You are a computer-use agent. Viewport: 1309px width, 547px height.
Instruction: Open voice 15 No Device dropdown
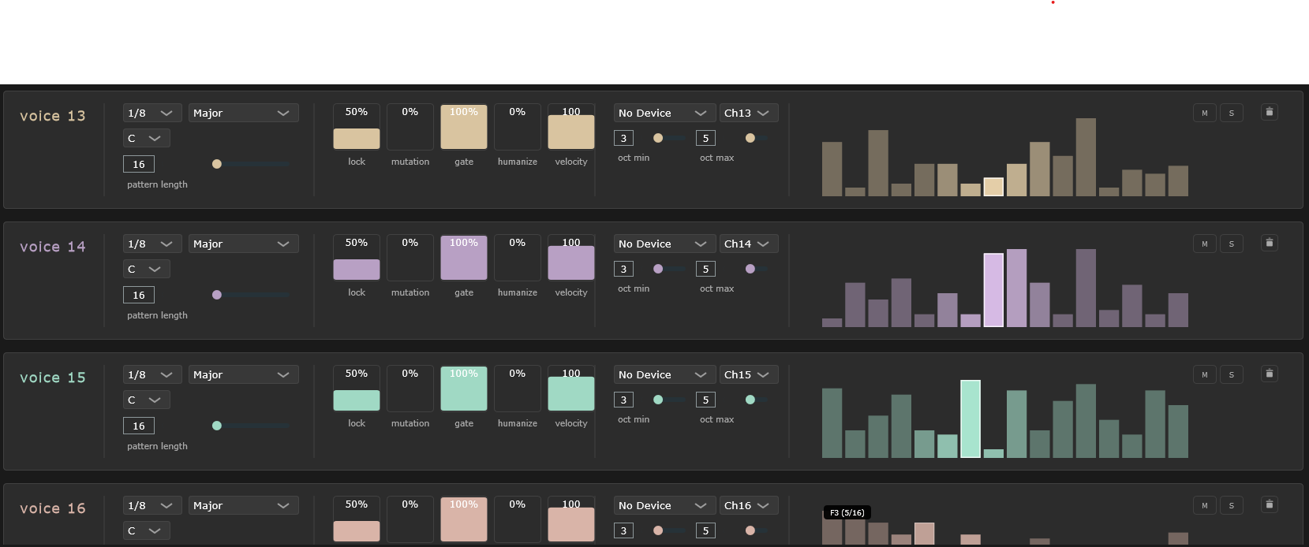point(664,374)
